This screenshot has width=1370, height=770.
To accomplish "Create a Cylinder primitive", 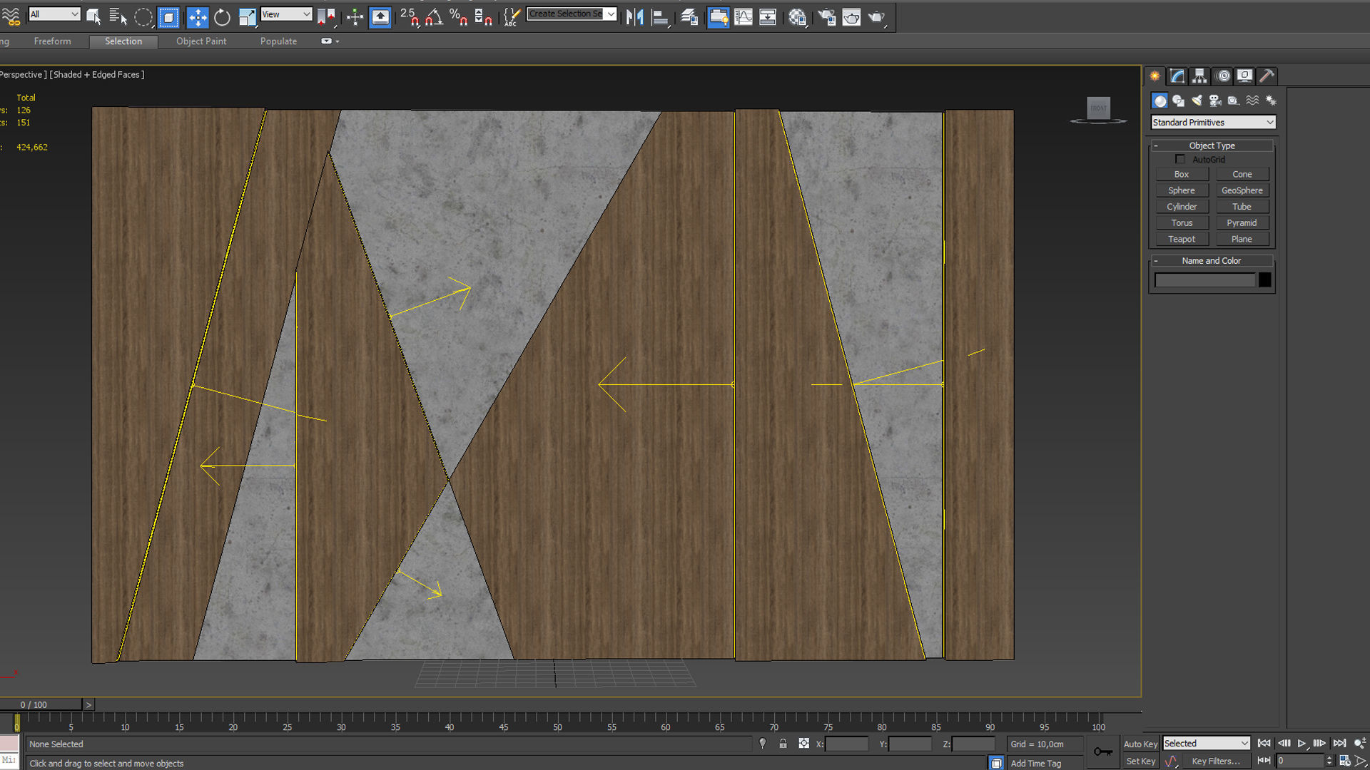I will tap(1182, 207).
